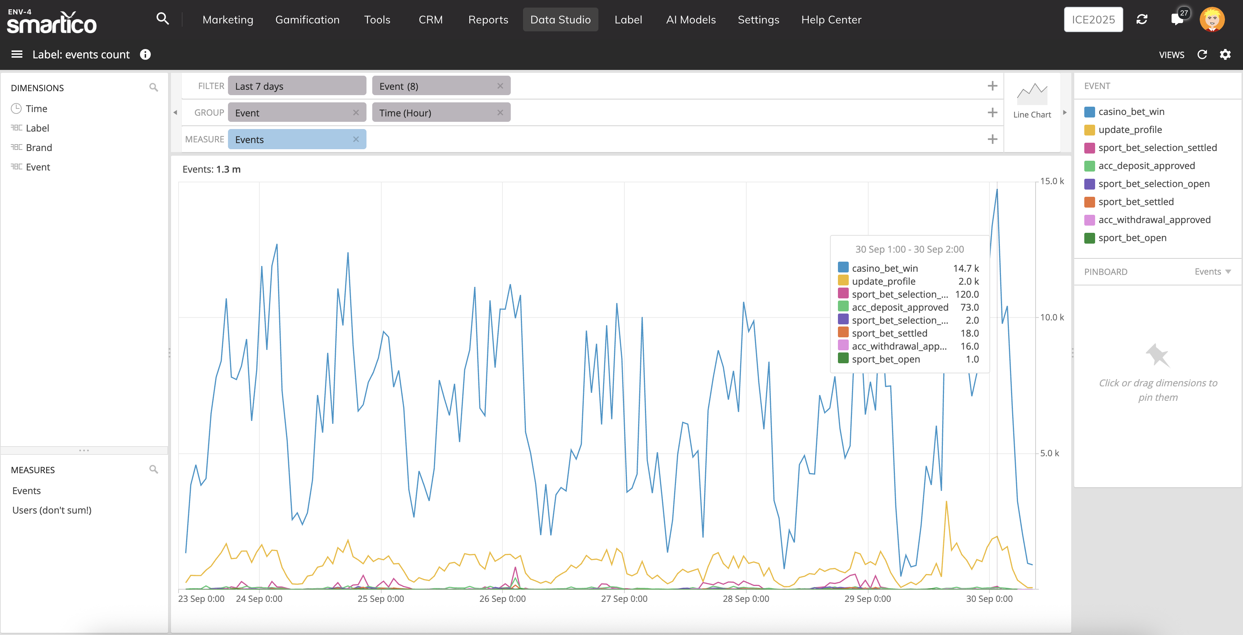Toggle casino_bet_win series in legend

[1131, 112]
